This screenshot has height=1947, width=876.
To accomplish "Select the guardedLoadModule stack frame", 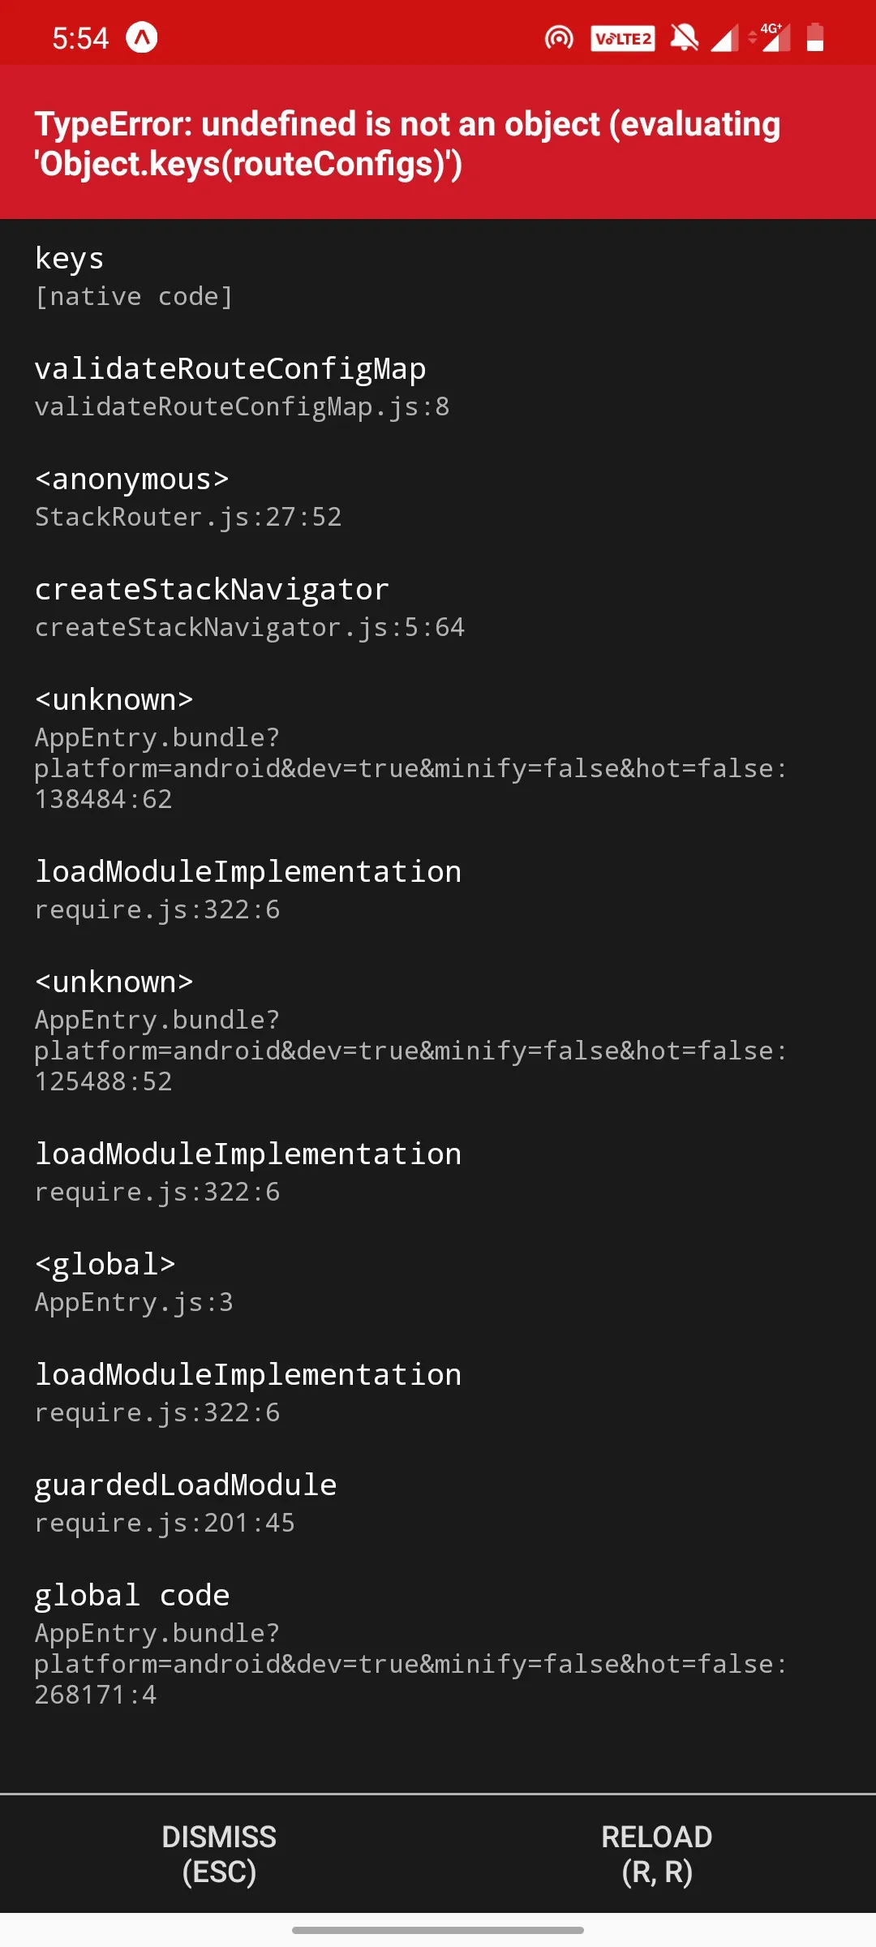I will tap(438, 1502).
